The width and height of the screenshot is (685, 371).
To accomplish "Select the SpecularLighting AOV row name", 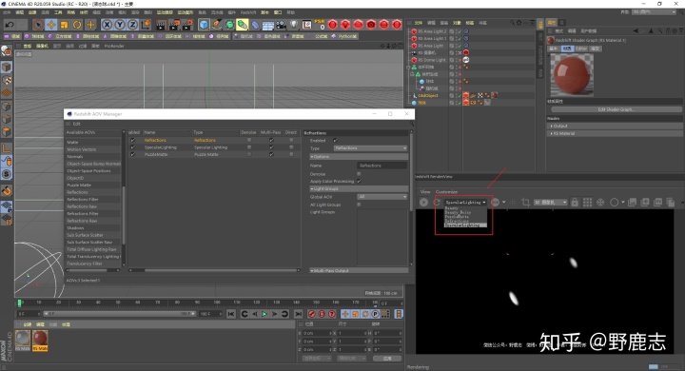I will [x=161, y=147].
